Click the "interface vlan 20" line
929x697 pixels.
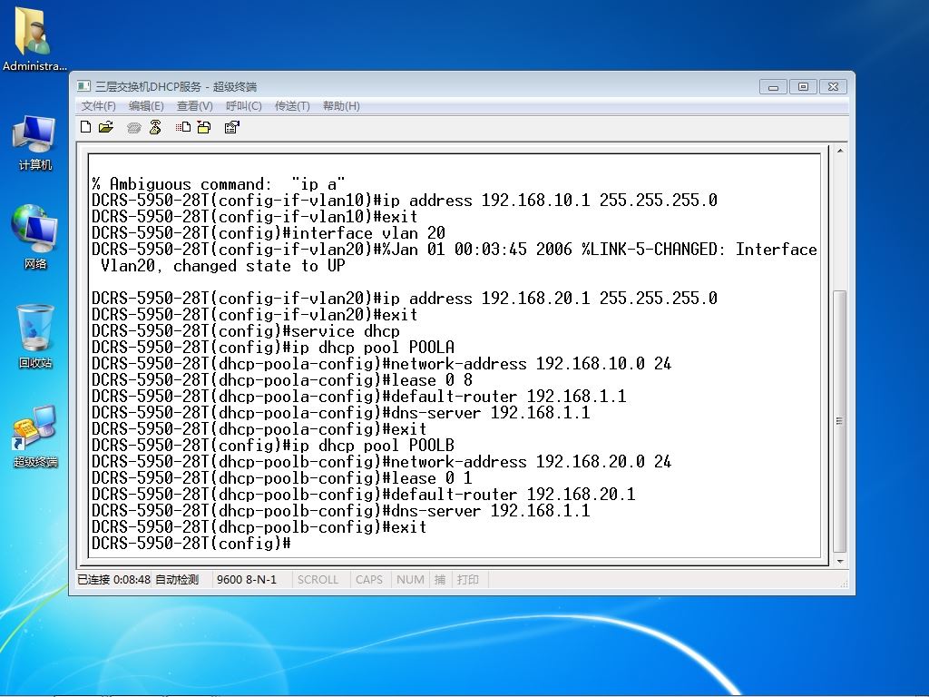tap(269, 232)
